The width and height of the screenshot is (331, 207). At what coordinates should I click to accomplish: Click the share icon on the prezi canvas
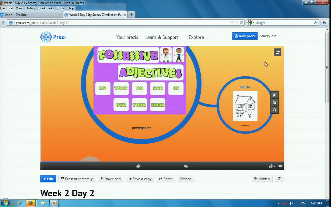point(277,52)
